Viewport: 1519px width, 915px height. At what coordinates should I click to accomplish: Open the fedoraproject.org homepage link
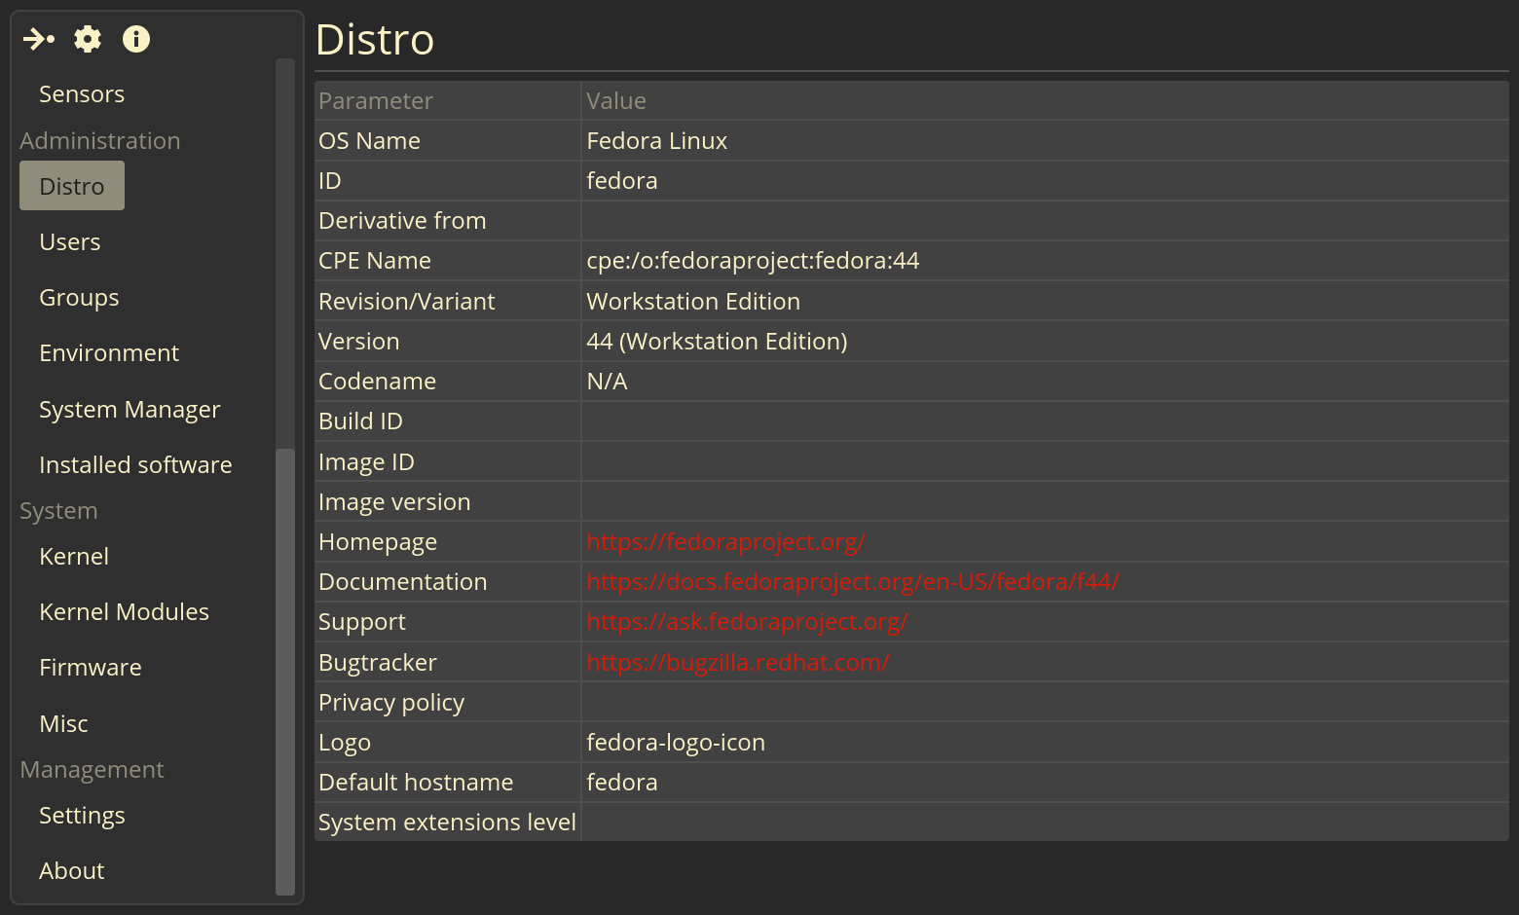725,542
